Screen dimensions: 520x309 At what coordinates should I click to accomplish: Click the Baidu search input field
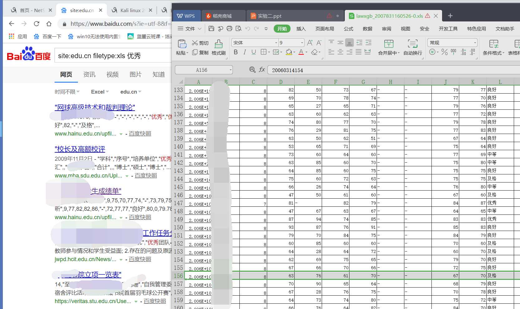tap(113, 56)
